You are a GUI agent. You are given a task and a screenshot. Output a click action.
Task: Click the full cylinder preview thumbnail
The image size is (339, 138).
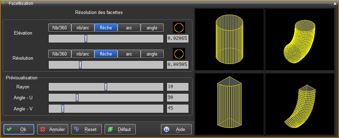(229, 39)
